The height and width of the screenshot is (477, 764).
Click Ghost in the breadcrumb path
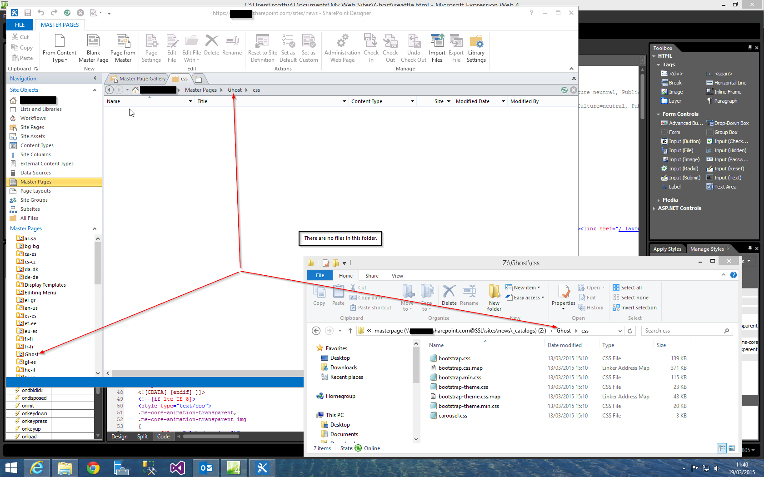click(235, 90)
